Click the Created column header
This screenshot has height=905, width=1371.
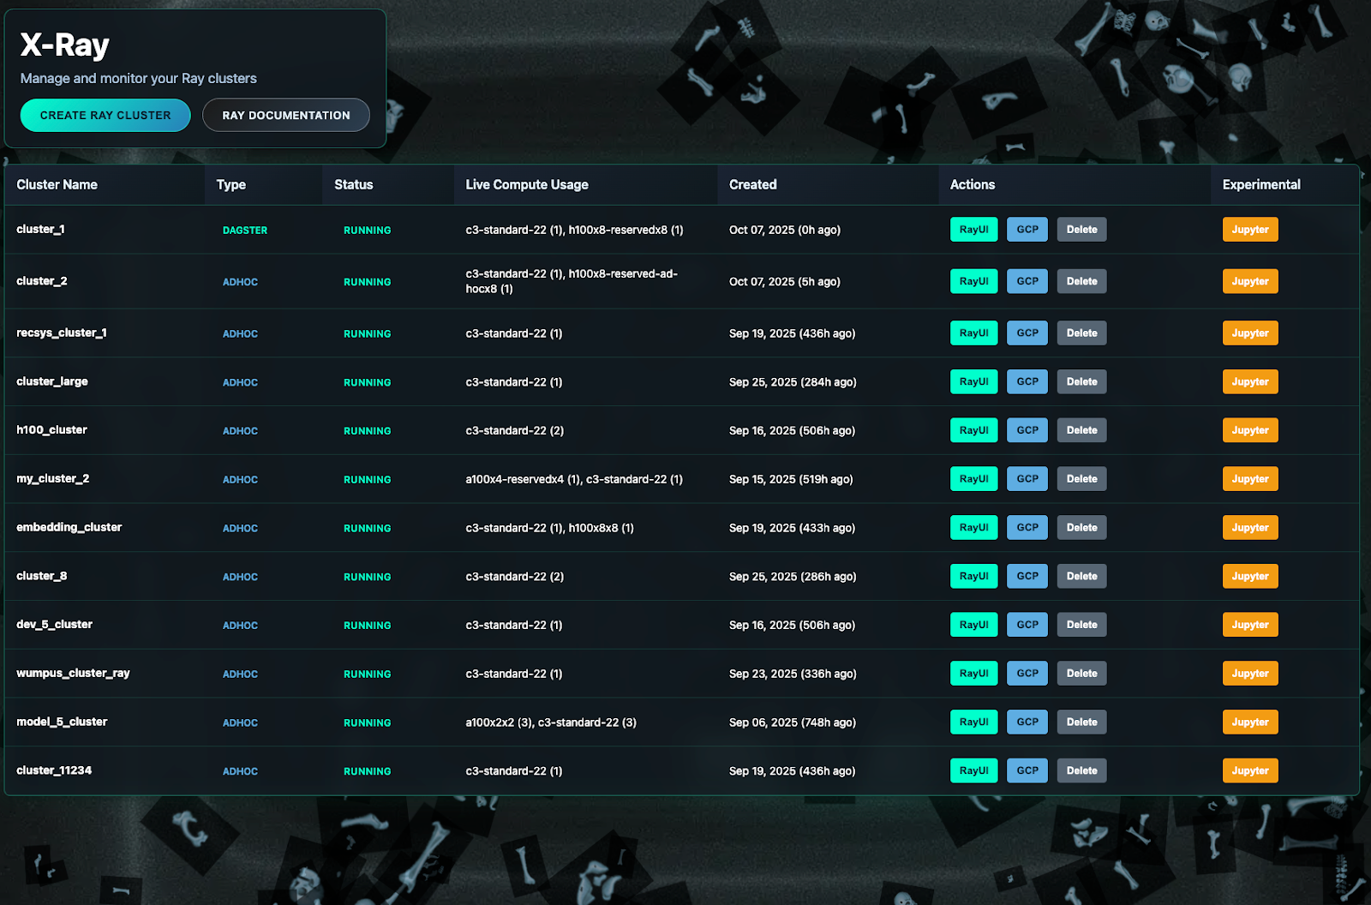pos(752,185)
